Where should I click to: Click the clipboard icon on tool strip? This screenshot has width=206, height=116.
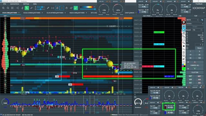tap(184, 62)
